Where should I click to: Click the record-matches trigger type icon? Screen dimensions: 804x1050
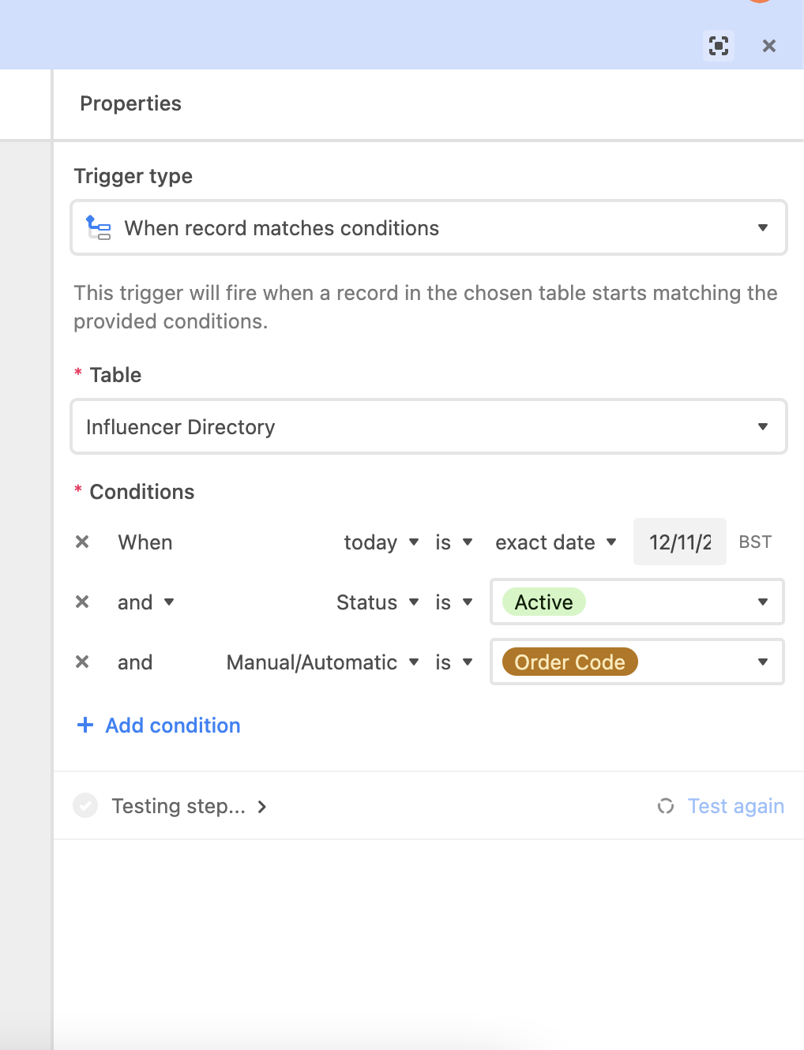pyautogui.click(x=99, y=227)
